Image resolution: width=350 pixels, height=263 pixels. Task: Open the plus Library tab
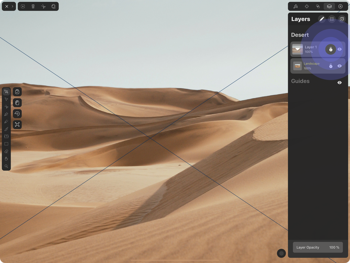pyautogui.click(x=341, y=6)
